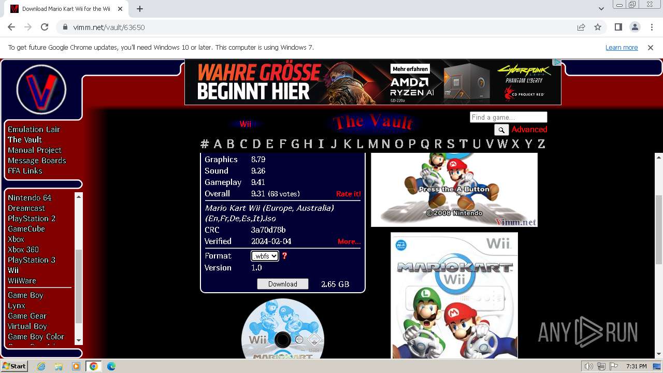Viewport: 663px width, 373px height.
Task: Browse games starting with letter Z
Action: pos(541,144)
